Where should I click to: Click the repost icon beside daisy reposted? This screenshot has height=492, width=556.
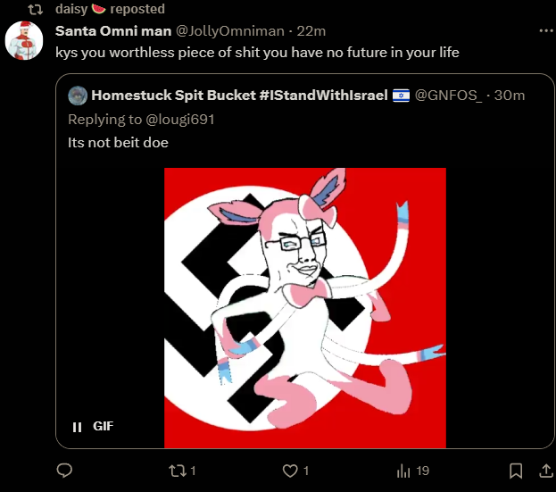(x=36, y=9)
